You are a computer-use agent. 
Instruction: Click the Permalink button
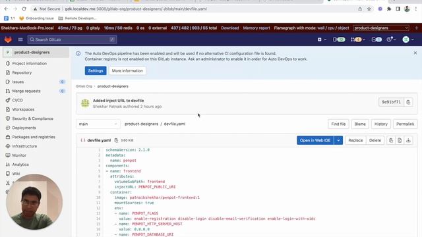click(405, 124)
